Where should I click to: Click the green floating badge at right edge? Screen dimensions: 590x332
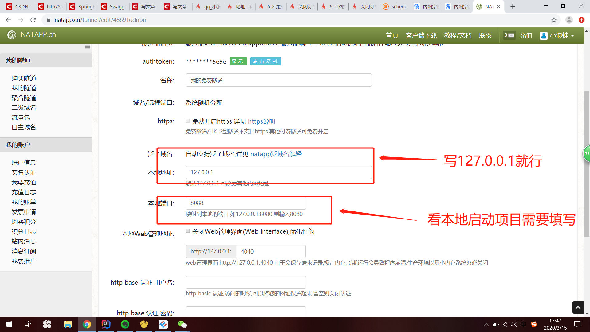coord(586,153)
